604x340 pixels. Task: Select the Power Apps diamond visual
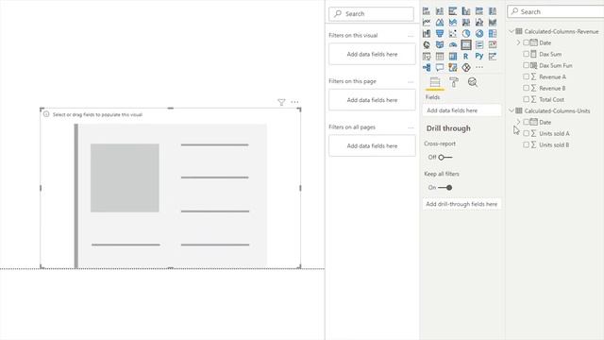click(466, 67)
